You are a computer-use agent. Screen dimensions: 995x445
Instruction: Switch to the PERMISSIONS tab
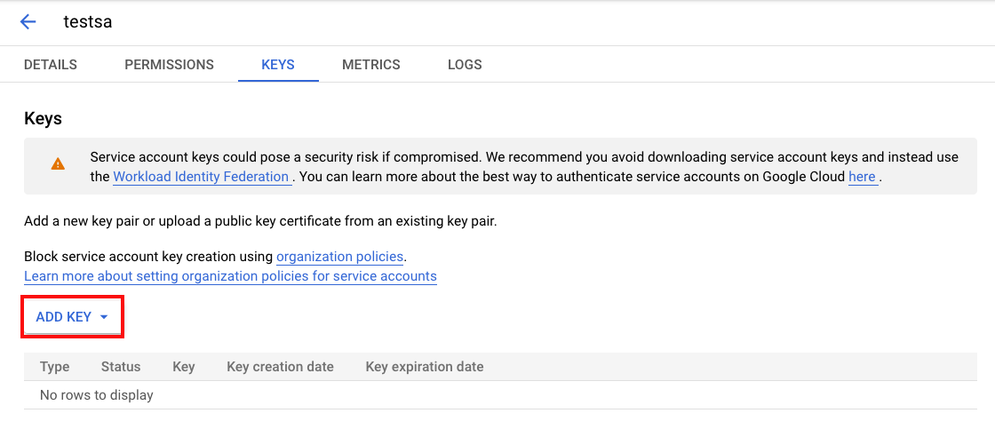pos(169,65)
